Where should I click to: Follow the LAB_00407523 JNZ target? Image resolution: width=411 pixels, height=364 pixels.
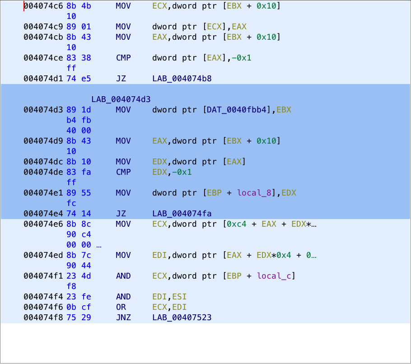pyautogui.click(x=182, y=317)
